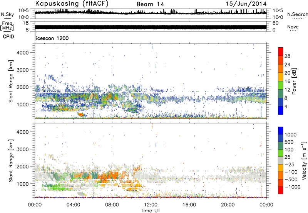Click the '16' tick on Power colorbar
The image size is (308, 213).
click(x=287, y=82)
